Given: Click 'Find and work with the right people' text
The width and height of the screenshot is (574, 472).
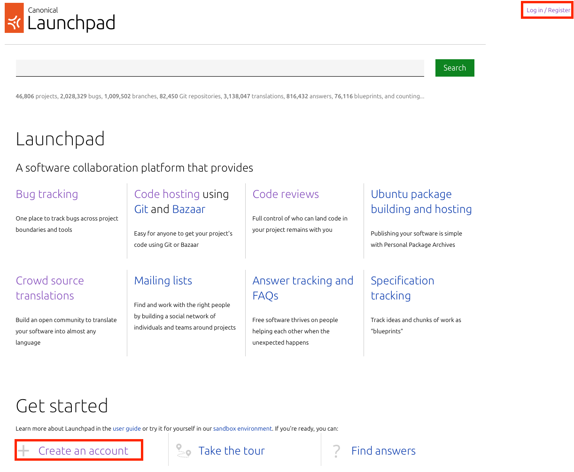Looking at the screenshot, I should click(x=185, y=316).
